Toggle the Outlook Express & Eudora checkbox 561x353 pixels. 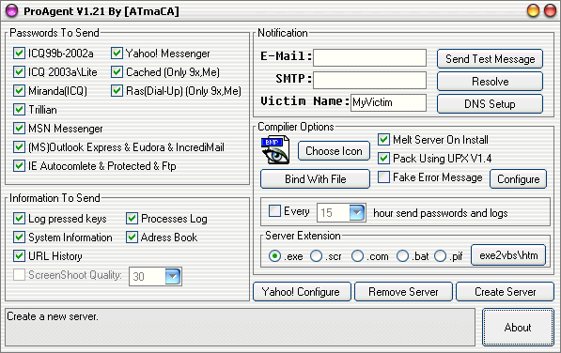pyautogui.click(x=19, y=146)
